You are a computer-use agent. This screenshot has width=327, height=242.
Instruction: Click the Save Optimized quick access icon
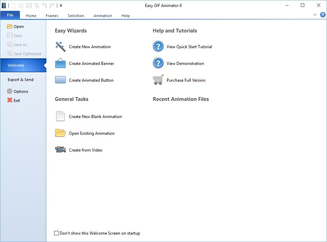click(37, 6)
